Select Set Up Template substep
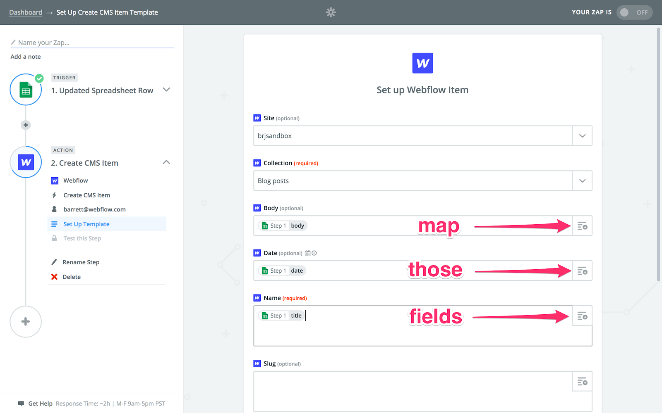The height and width of the screenshot is (413, 662). click(107, 224)
